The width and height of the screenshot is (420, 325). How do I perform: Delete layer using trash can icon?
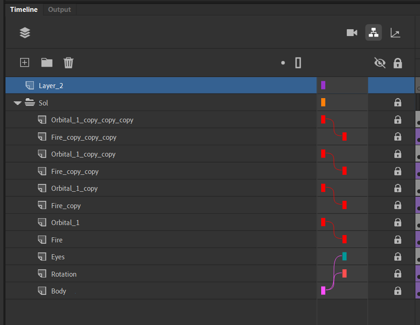click(x=68, y=63)
